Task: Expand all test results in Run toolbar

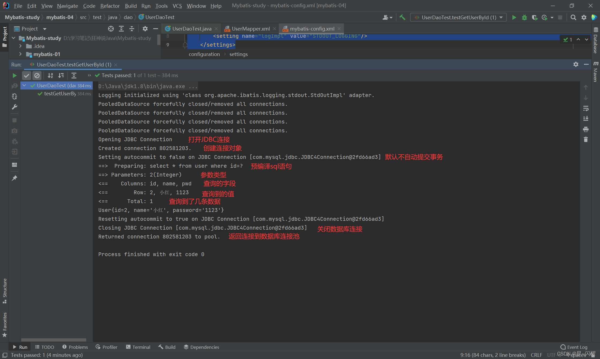Action: (74, 76)
